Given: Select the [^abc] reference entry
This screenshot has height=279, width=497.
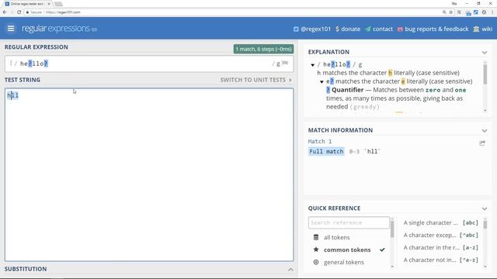Looking at the screenshot, I should point(440,235).
